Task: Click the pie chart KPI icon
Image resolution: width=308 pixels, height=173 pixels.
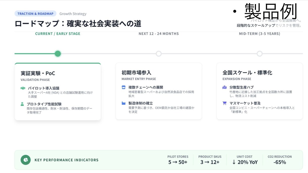Action: point(25,160)
